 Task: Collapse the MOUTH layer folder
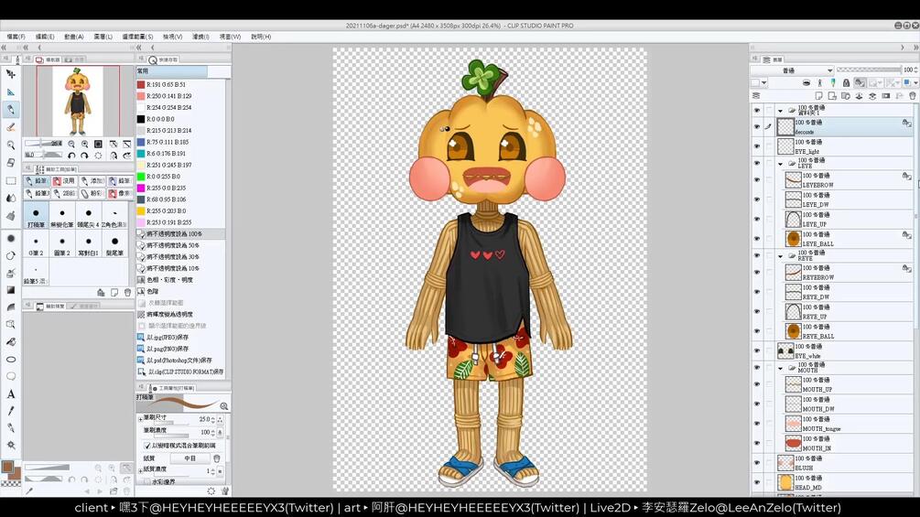click(780, 368)
